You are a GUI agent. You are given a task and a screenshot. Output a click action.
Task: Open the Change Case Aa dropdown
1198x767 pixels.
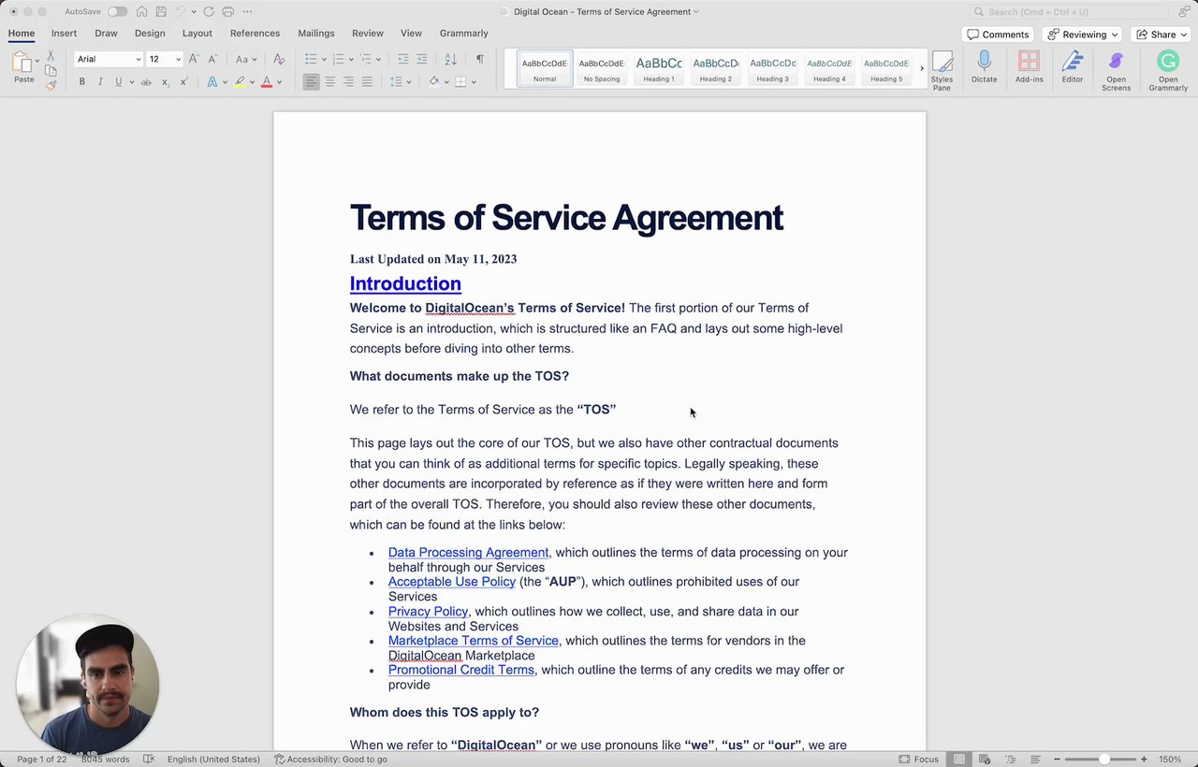(x=246, y=59)
